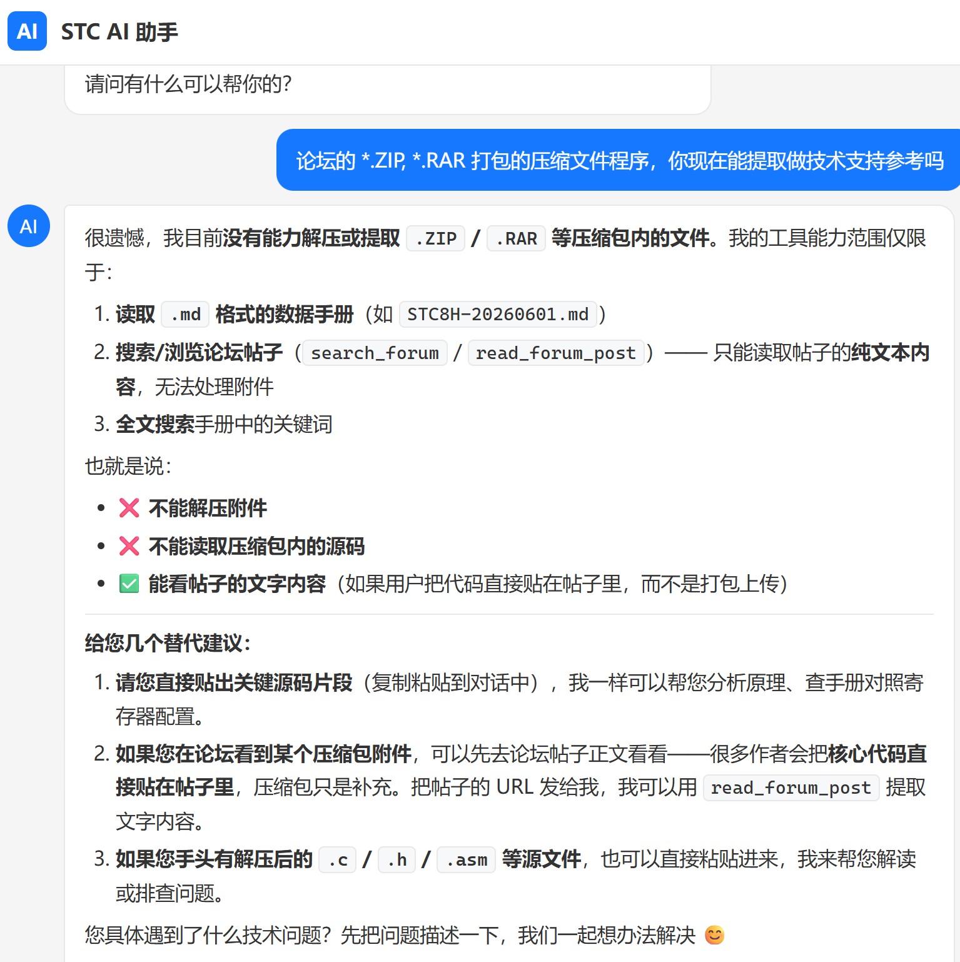Image resolution: width=960 pixels, height=962 pixels.
Task: Click the green check mark before '能看帖子的文字内容'
Action: (x=129, y=584)
